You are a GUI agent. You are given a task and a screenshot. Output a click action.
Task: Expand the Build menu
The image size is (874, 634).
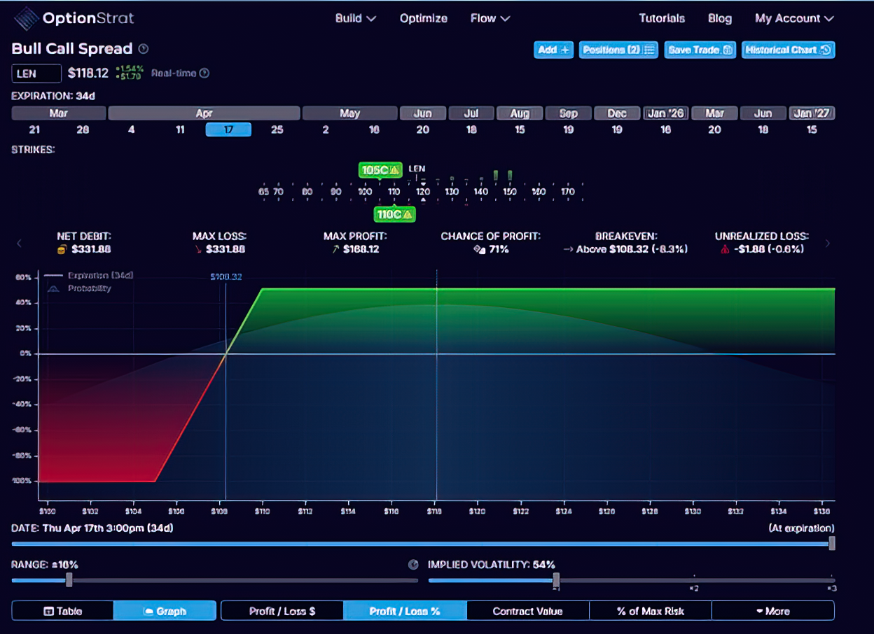tap(355, 18)
